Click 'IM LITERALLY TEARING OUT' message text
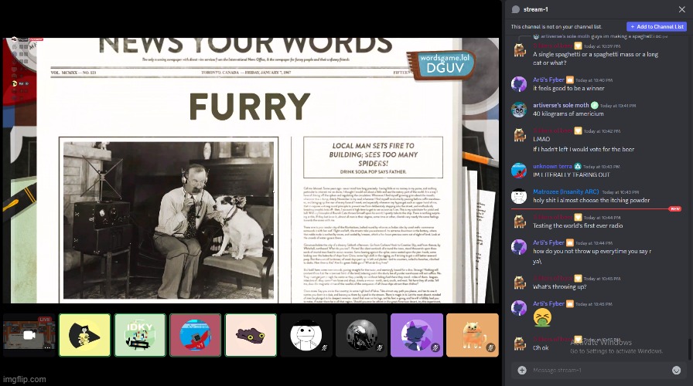 point(571,174)
